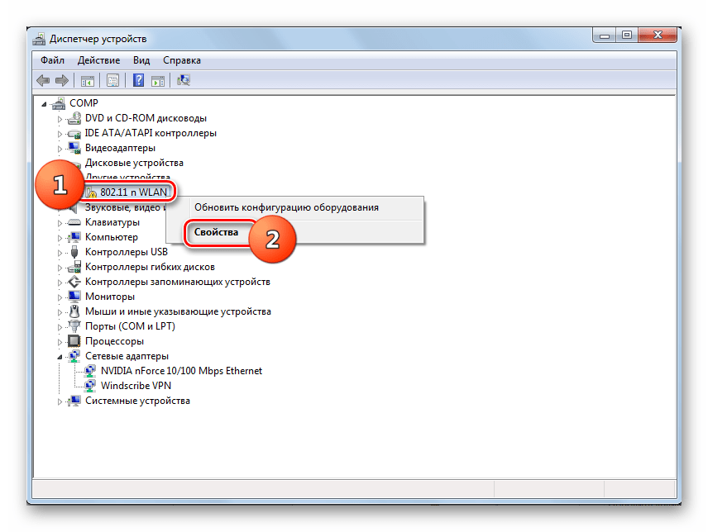Click the Компьютер category icon
Image resolution: width=708 pixels, height=532 pixels.
(x=74, y=237)
